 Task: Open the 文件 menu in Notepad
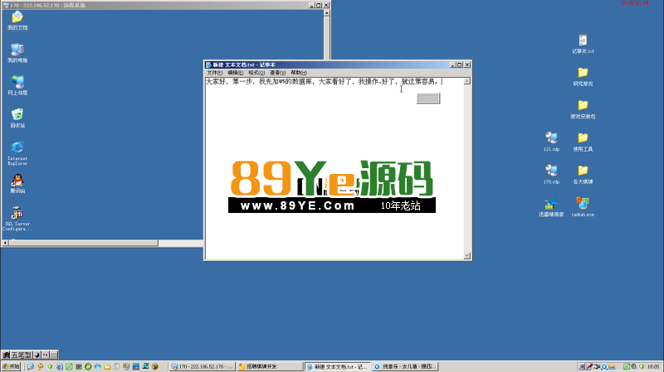click(214, 73)
